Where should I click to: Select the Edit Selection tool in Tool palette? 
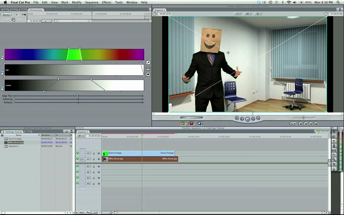tap(334, 136)
